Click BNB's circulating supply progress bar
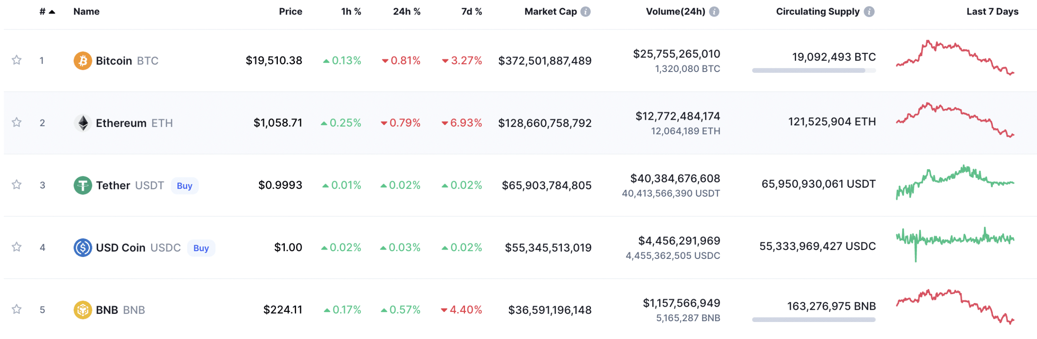Viewport: 1037px width, 339px height. [x=813, y=320]
